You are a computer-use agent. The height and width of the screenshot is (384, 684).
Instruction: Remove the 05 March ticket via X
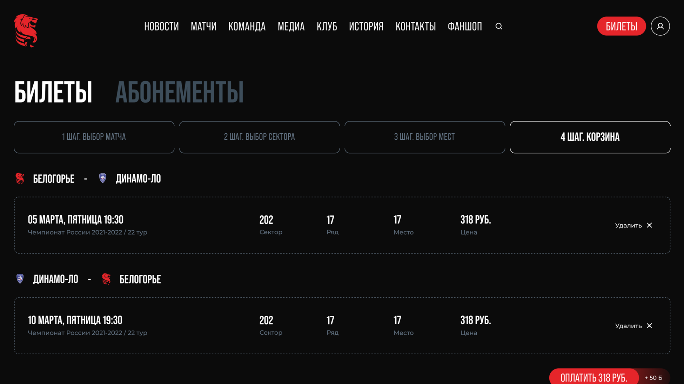pyautogui.click(x=649, y=225)
